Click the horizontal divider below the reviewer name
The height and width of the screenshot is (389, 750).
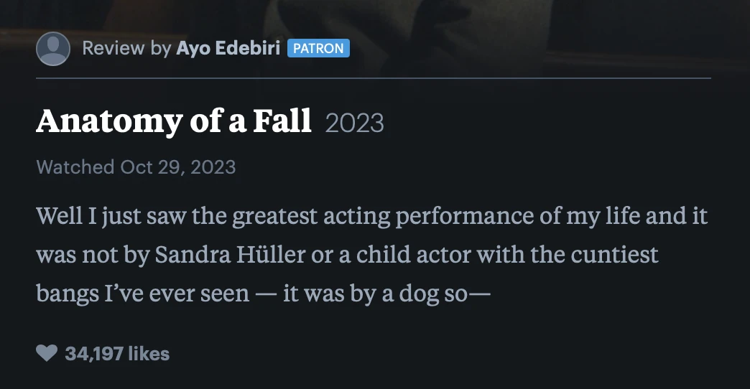pos(374,77)
